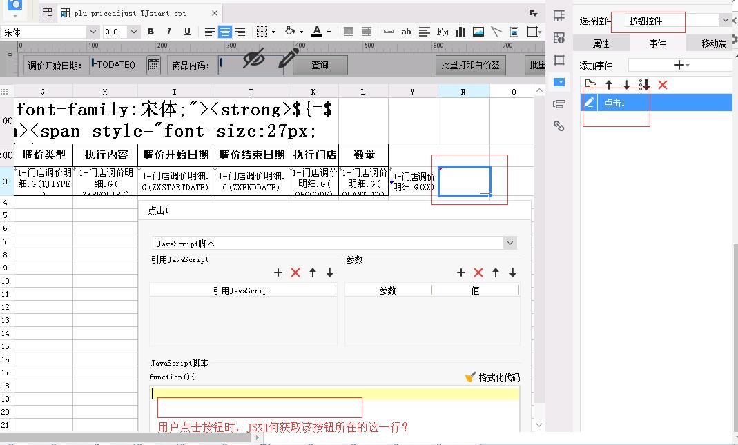The width and height of the screenshot is (738, 445).
Task: Click the red X to delete the event
Action: [x=663, y=84]
